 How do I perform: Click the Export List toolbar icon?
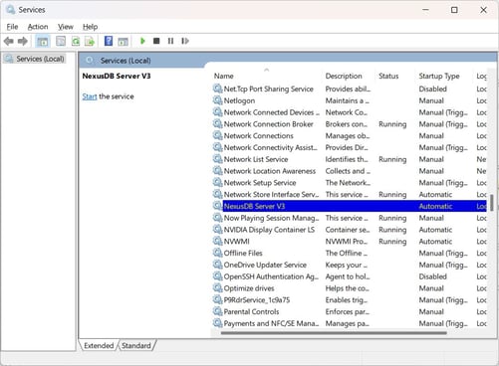[x=90, y=41]
